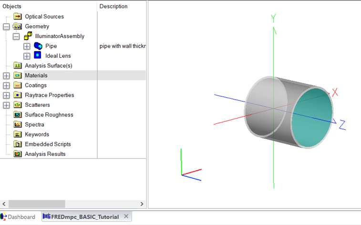Expand the Materials tree node
The height and width of the screenshot is (225, 361).
coord(6,75)
